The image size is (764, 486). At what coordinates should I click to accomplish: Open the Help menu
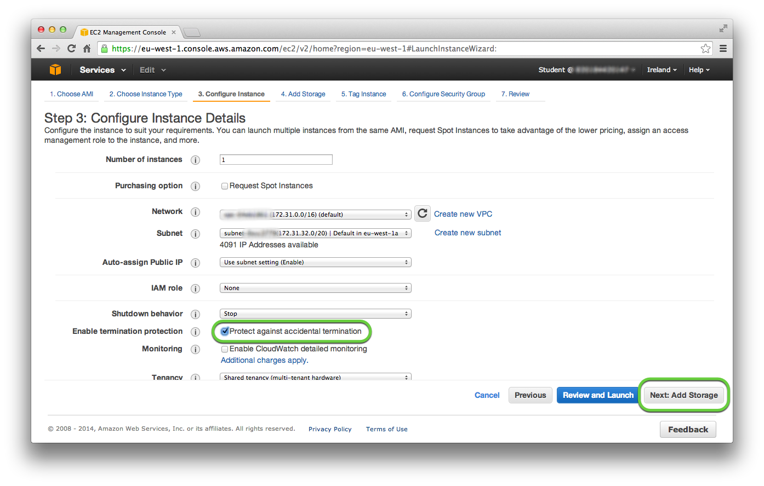[x=699, y=70]
